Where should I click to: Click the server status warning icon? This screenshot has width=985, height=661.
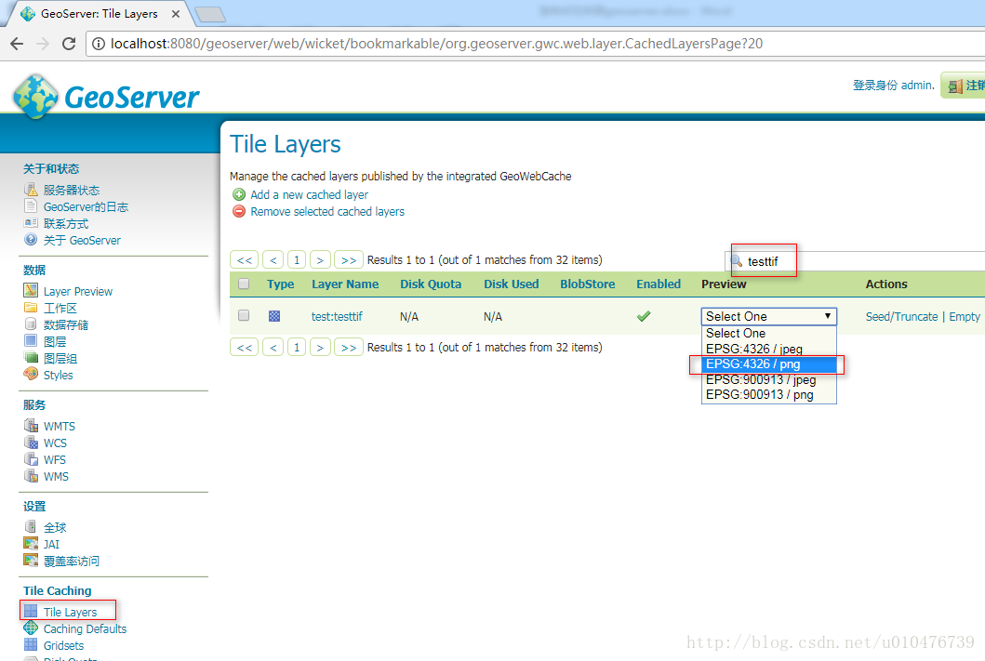tap(31, 190)
